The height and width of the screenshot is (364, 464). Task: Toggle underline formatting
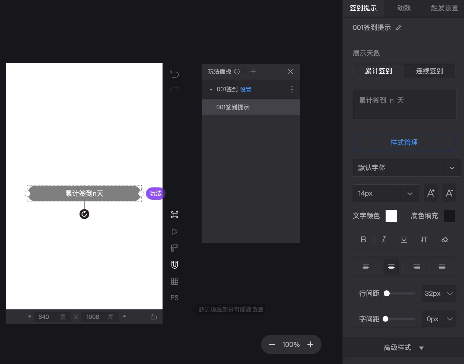tap(404, 239)
